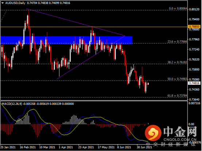The height and width of the screenshot is (151, 202).
Task: Click the 1 Apr 2021 date marker
Action: tap(66, 147)
